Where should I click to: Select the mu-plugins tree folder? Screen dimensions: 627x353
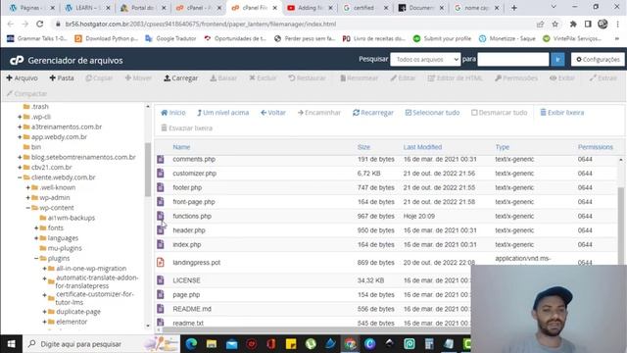click(61, 248)
